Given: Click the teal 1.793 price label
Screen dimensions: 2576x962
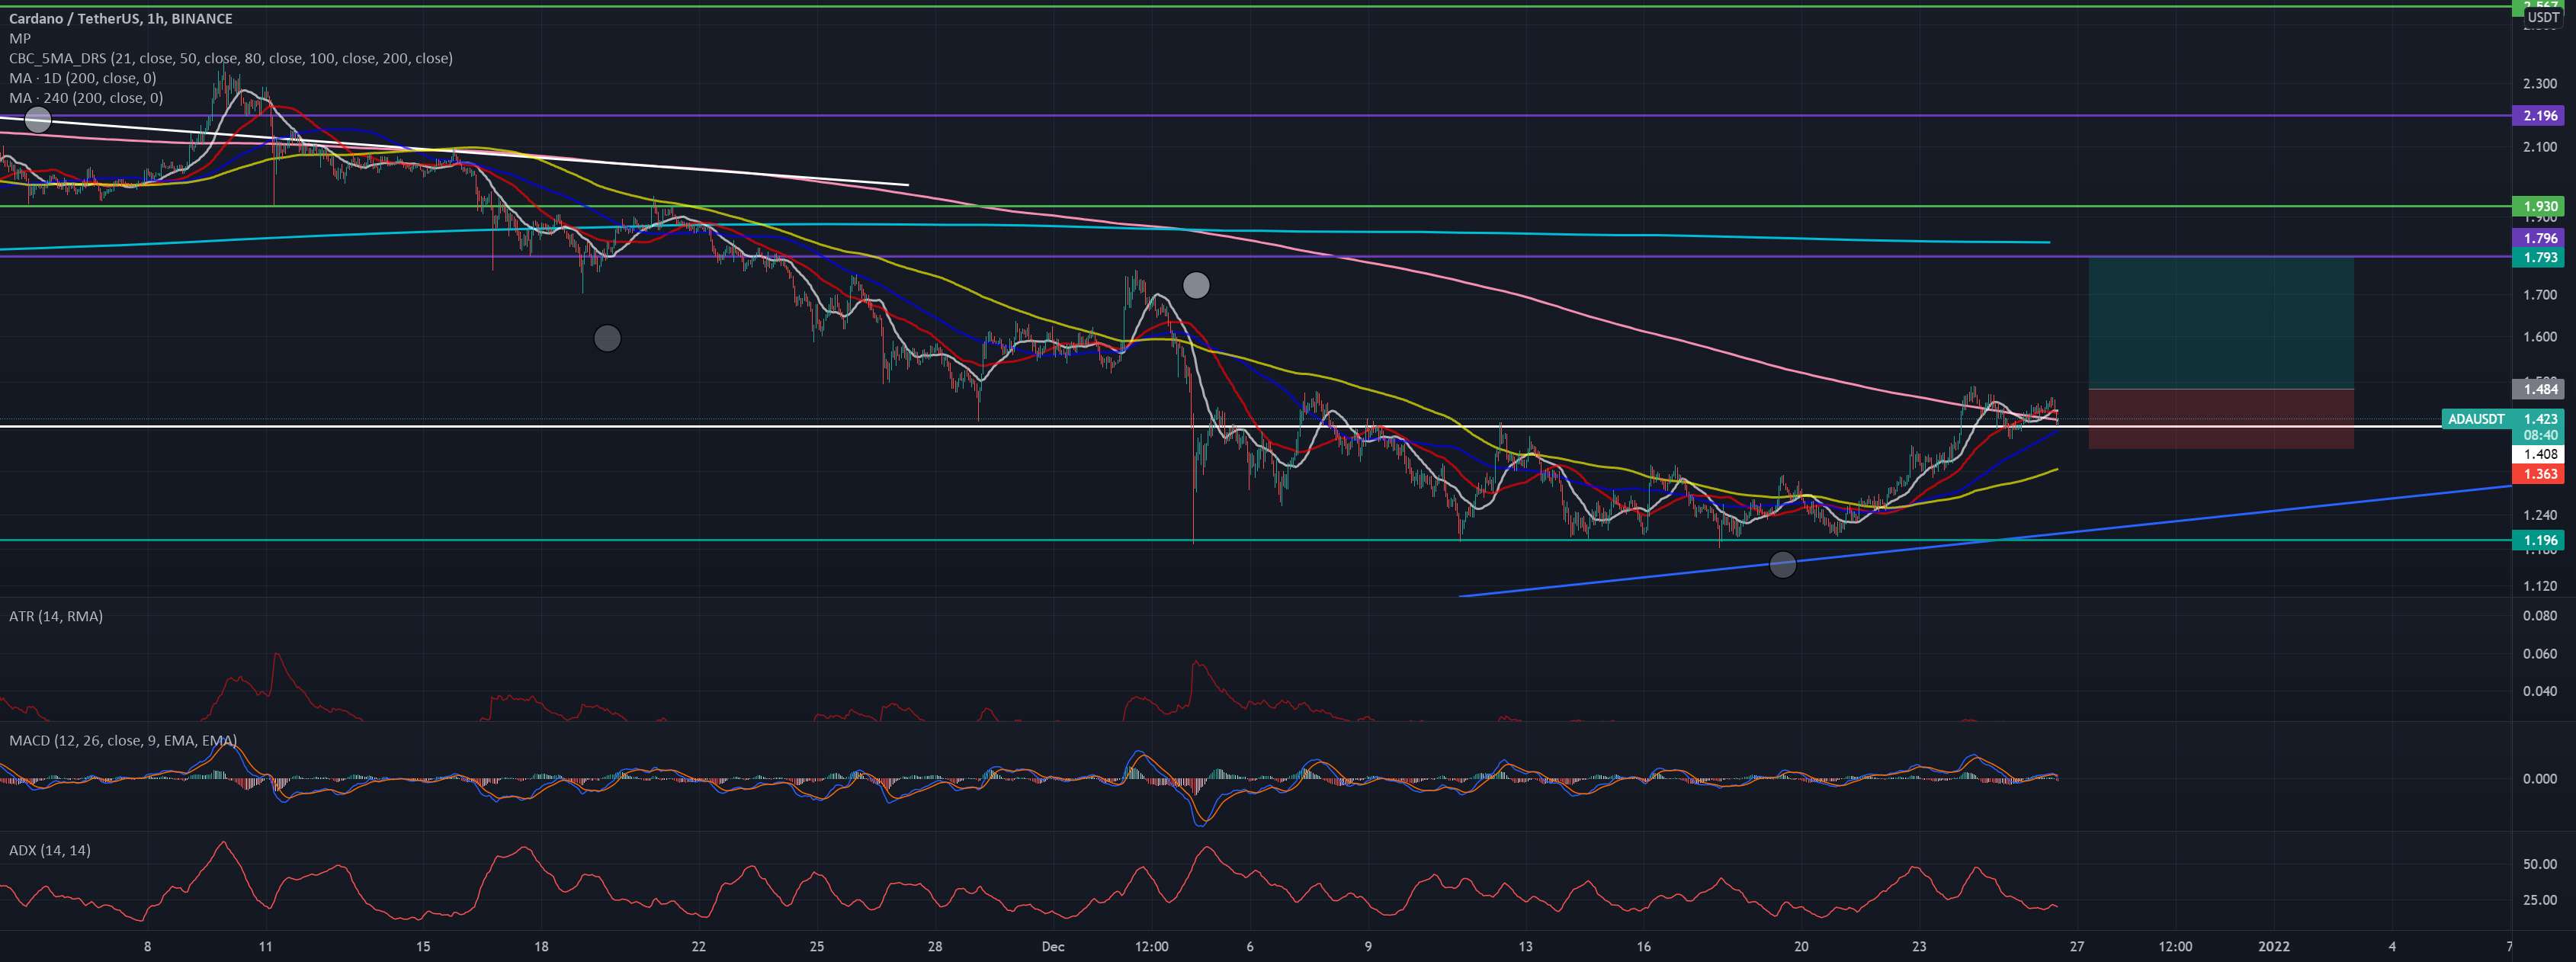Looking at the screenshot, I should click(2540, 258).
